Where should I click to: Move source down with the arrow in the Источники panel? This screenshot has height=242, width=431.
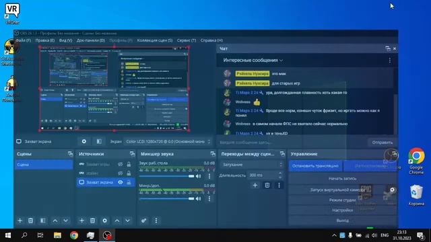pyautogui.click(x=127, y=220)
